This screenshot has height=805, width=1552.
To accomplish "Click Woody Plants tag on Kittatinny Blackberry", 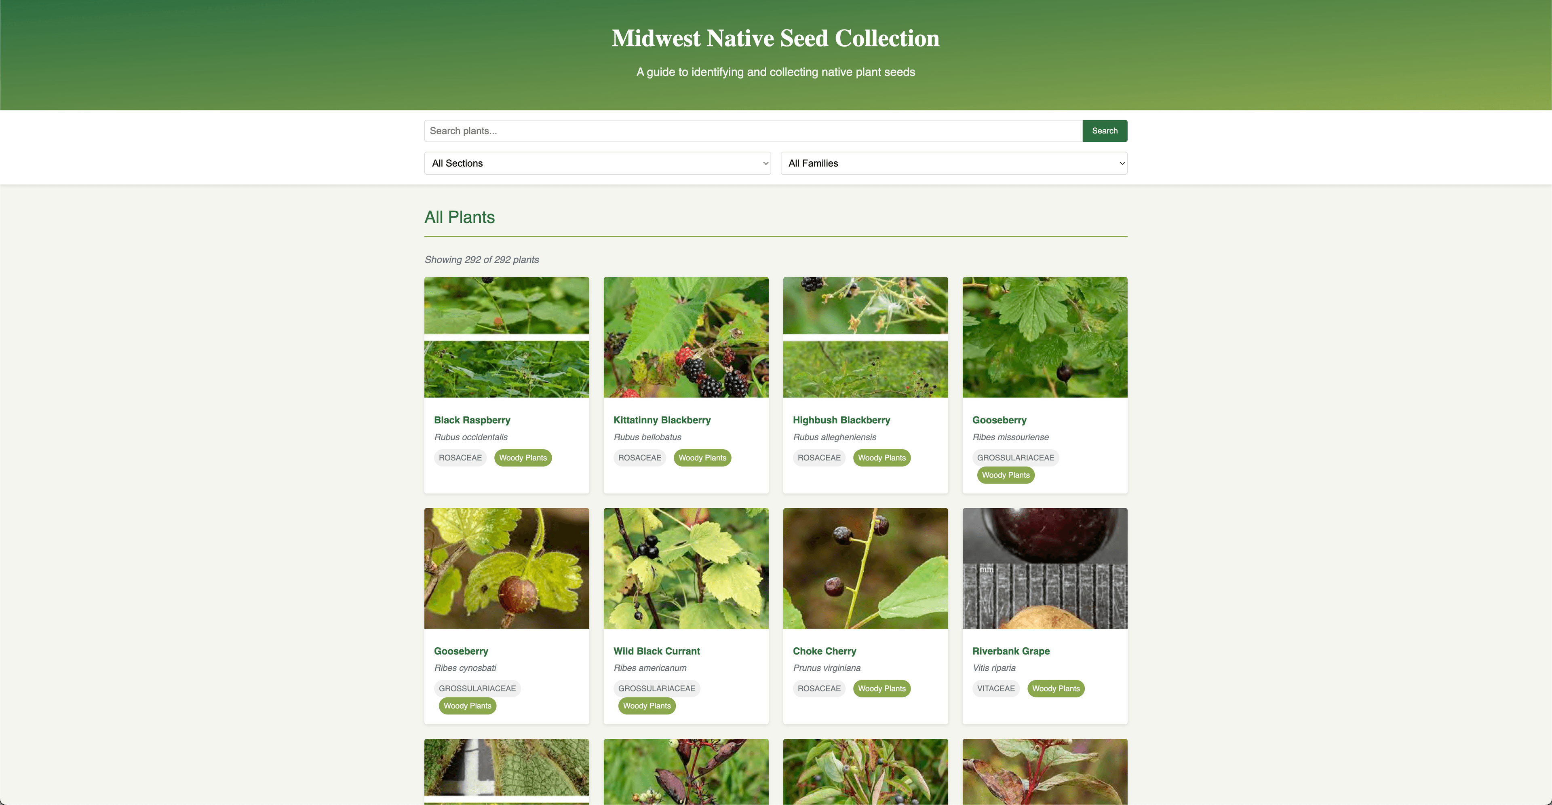I will tap(702, 457).
